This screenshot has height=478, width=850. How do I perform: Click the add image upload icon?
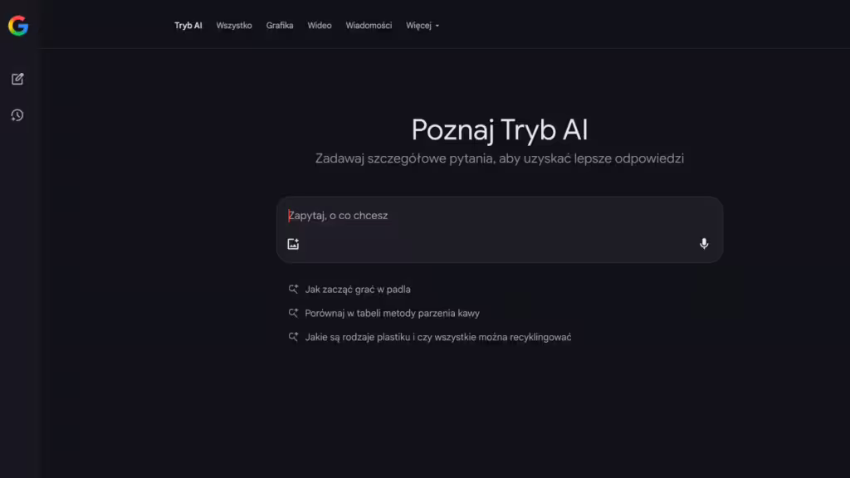pos(293,244)
